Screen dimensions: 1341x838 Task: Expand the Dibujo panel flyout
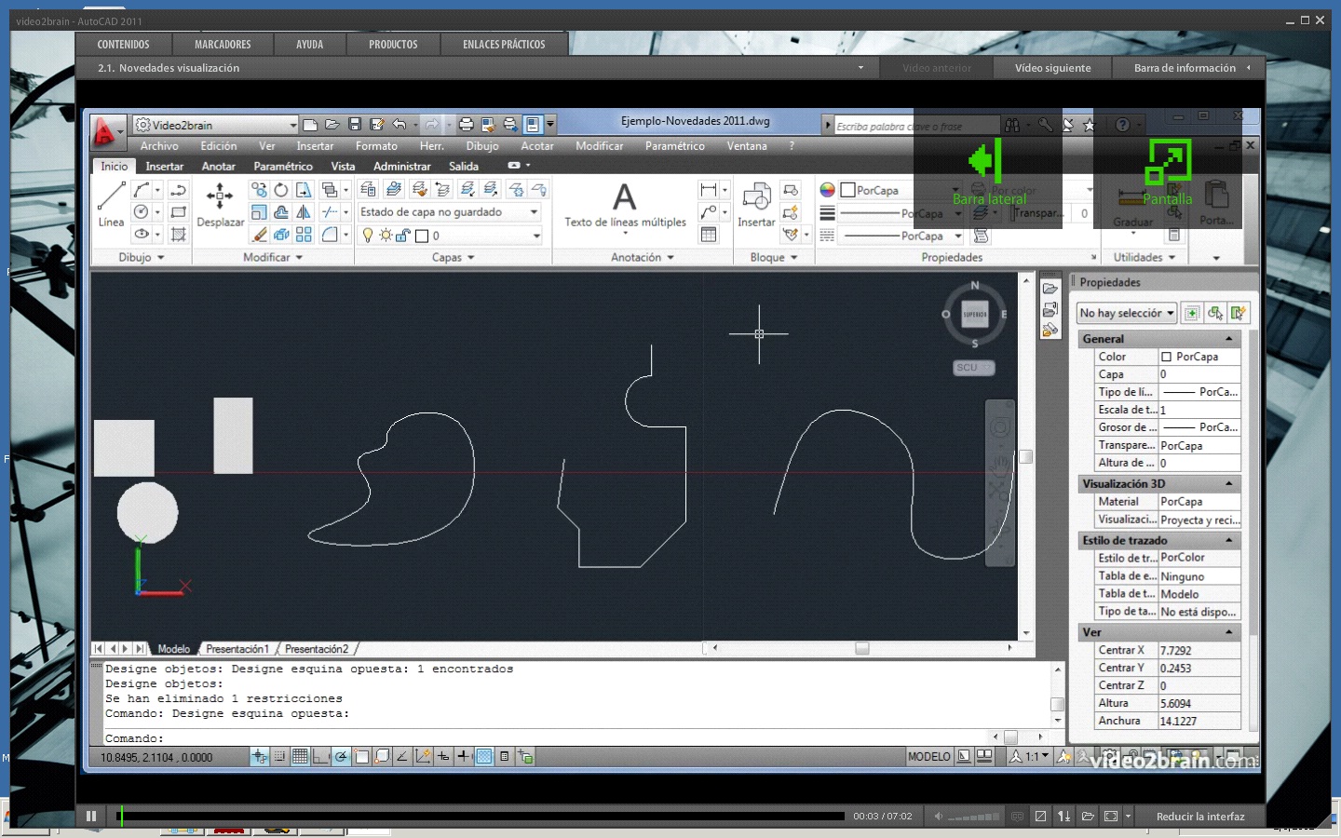click(x=141, y=257)
